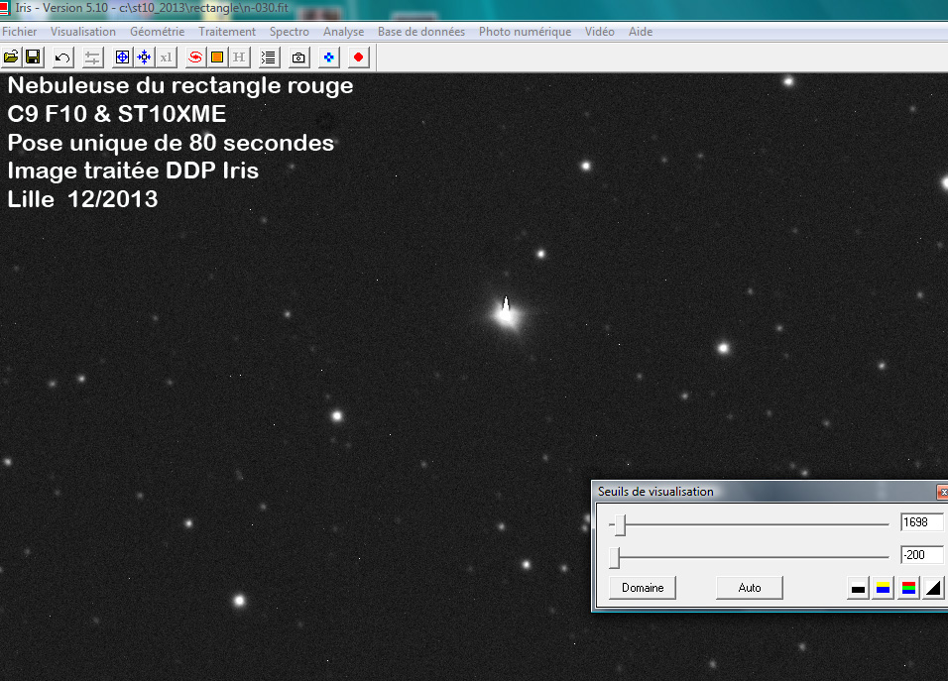Image resolution: width=948 pixels, height=681 pixels.
Task: Click the Iris window title bar
Action: pos(474,9)
